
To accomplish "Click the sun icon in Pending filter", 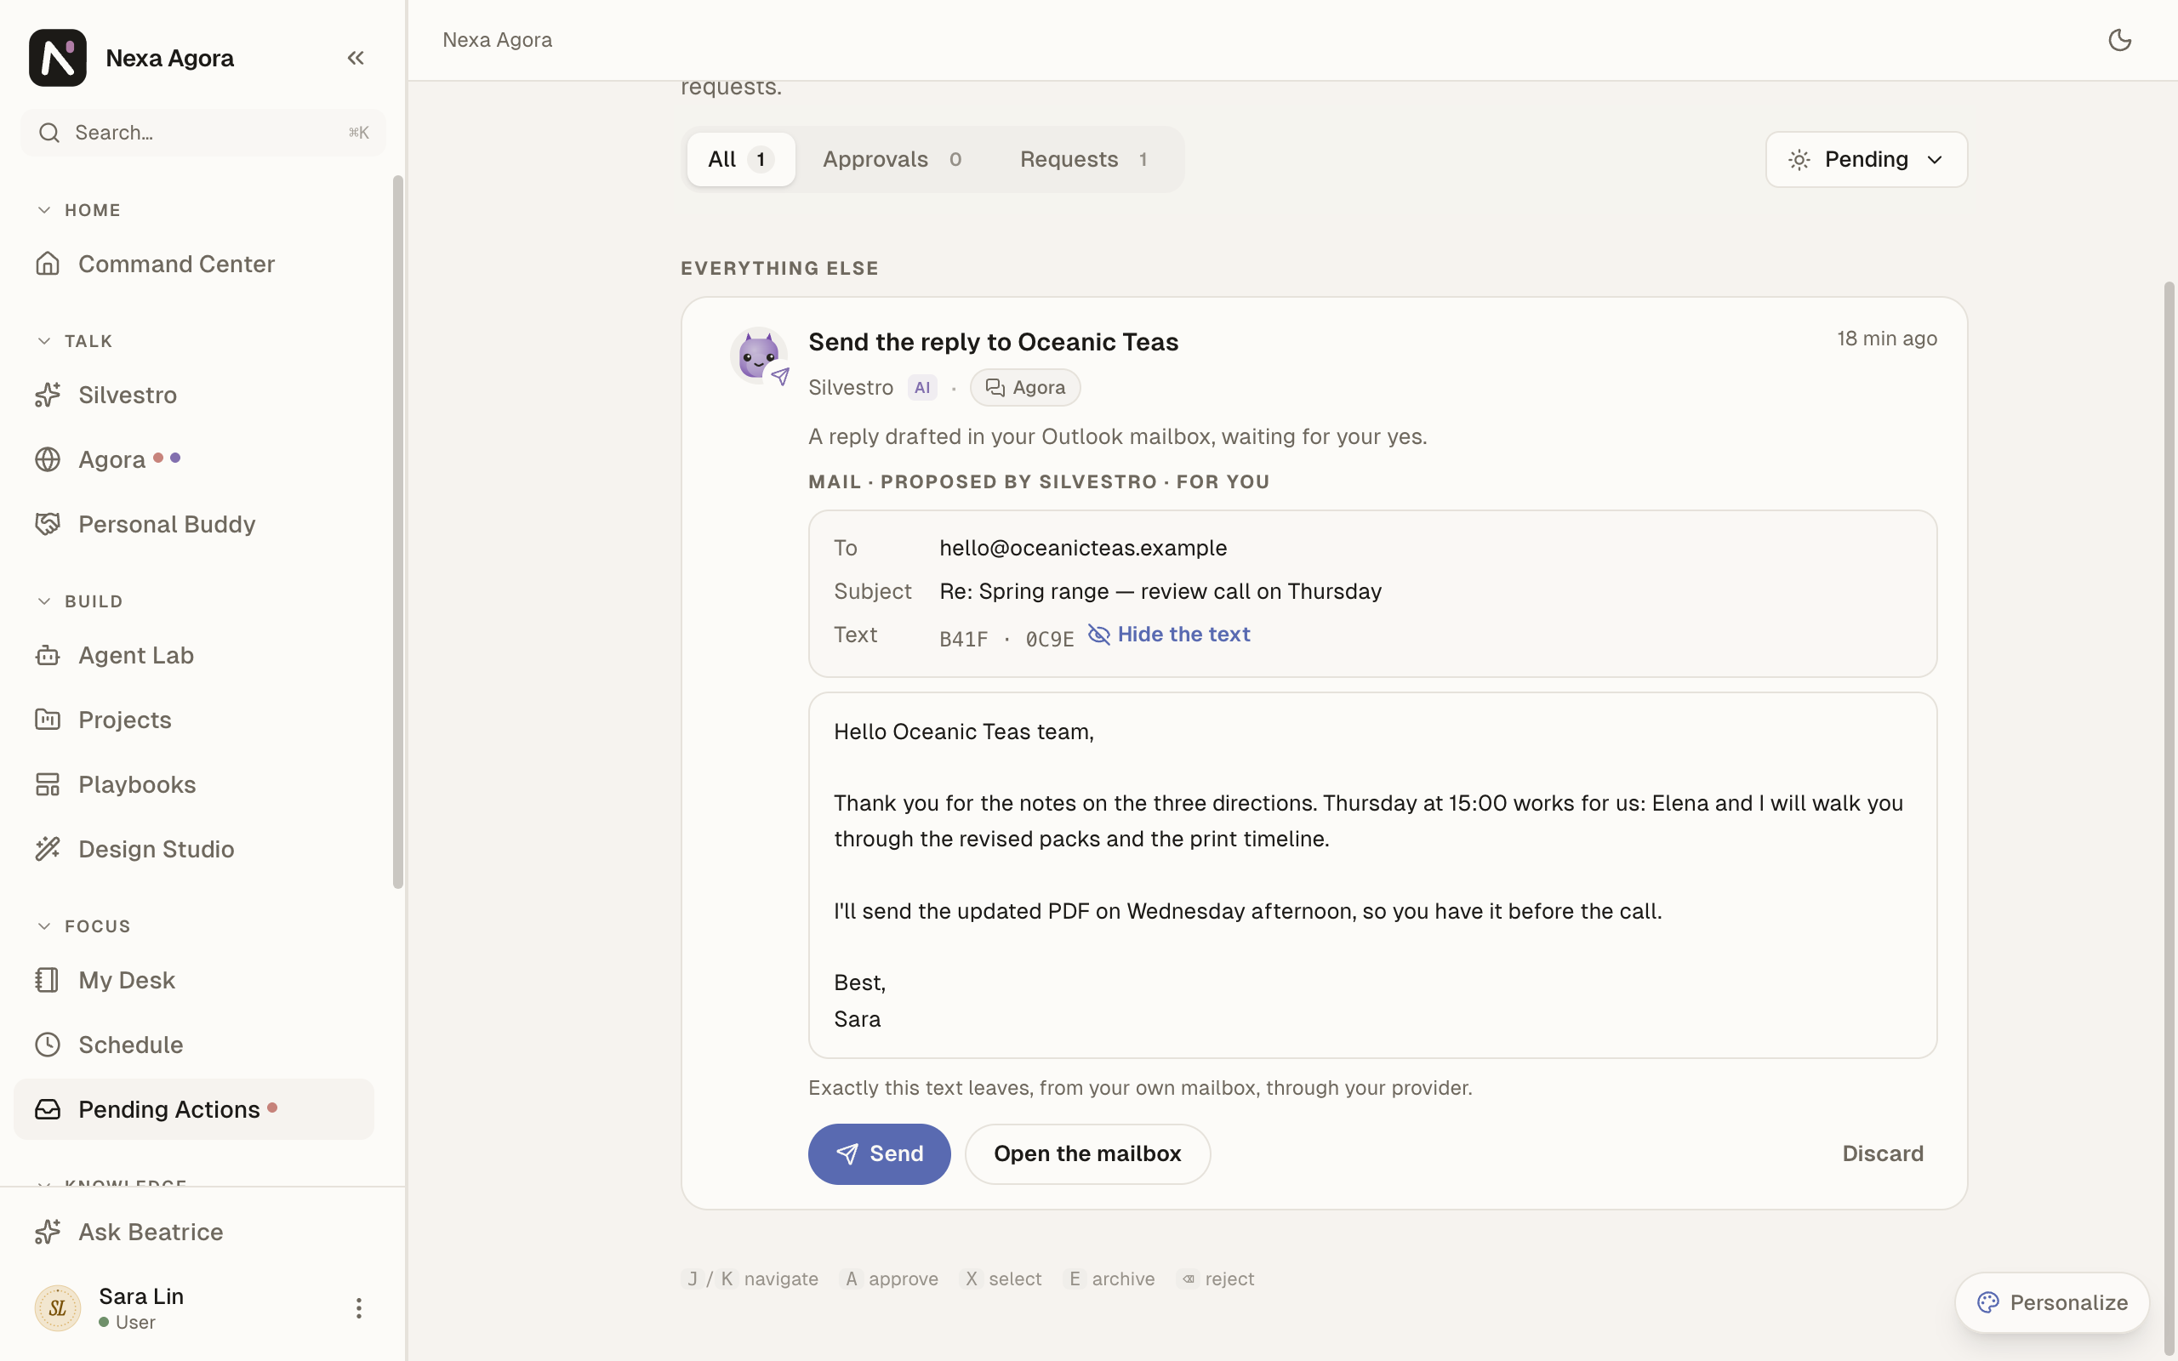I will click(x=1799, y=159).
